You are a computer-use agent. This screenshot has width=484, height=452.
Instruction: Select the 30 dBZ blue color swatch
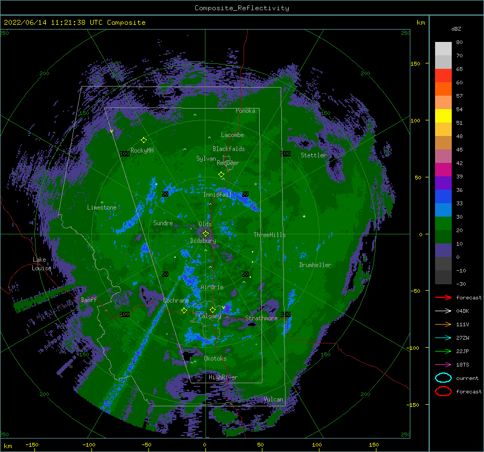(443, 210)
